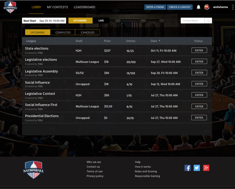The width and height of the screenshot is (235, 189).
Task: Open the Twitter page icon
Action: [197, 168]
